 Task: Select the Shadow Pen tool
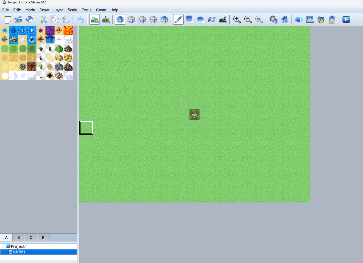[x=223, y=20]
